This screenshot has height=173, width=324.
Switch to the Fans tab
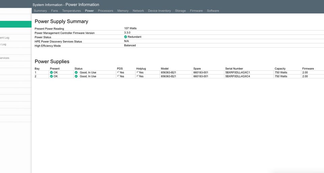pyautogui.click(x=55, y=11)
